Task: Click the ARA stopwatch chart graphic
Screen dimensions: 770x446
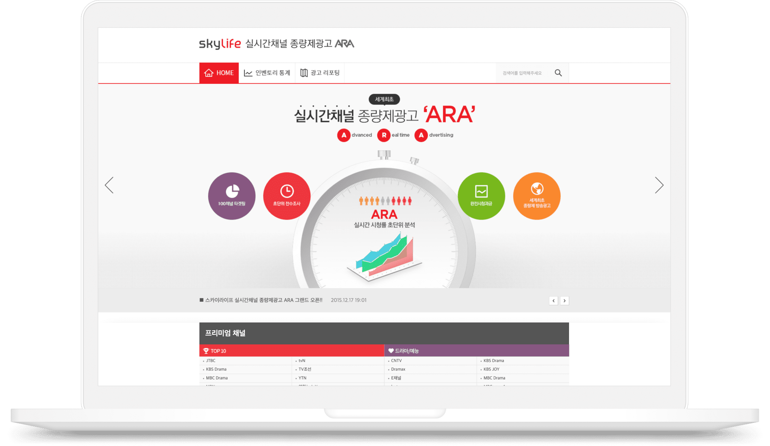Action: [384, 257]
